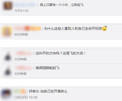Open blurred pink username before 这叫开的太快吗
The width and height of the screenshot is (122, 101).
(x=24, y=53)
